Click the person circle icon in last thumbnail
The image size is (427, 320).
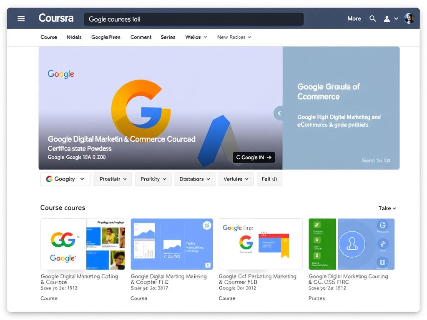point(352,244)
